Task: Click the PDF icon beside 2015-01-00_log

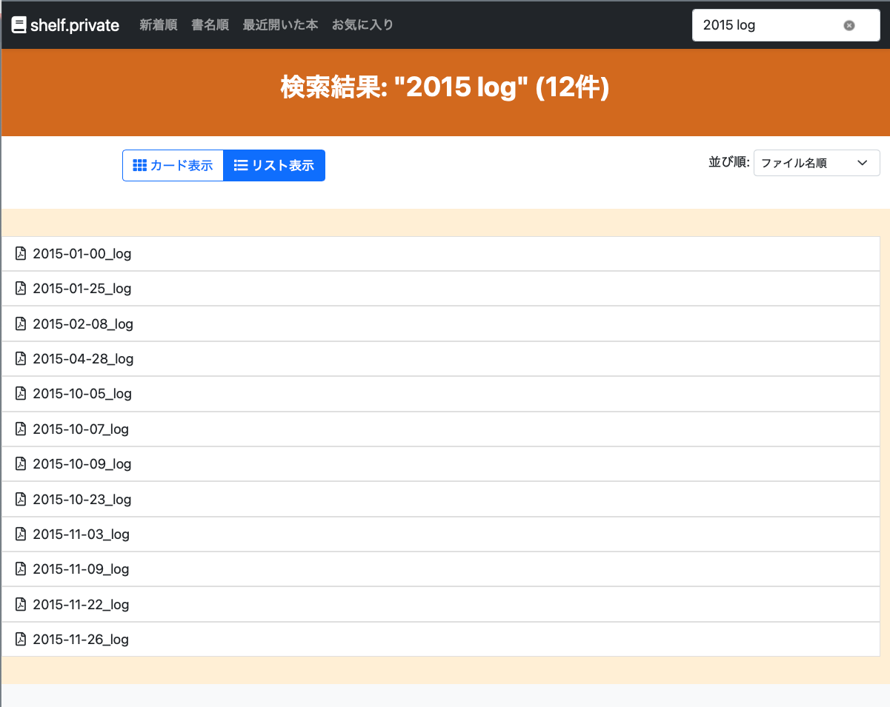Action: coord(21,254)
